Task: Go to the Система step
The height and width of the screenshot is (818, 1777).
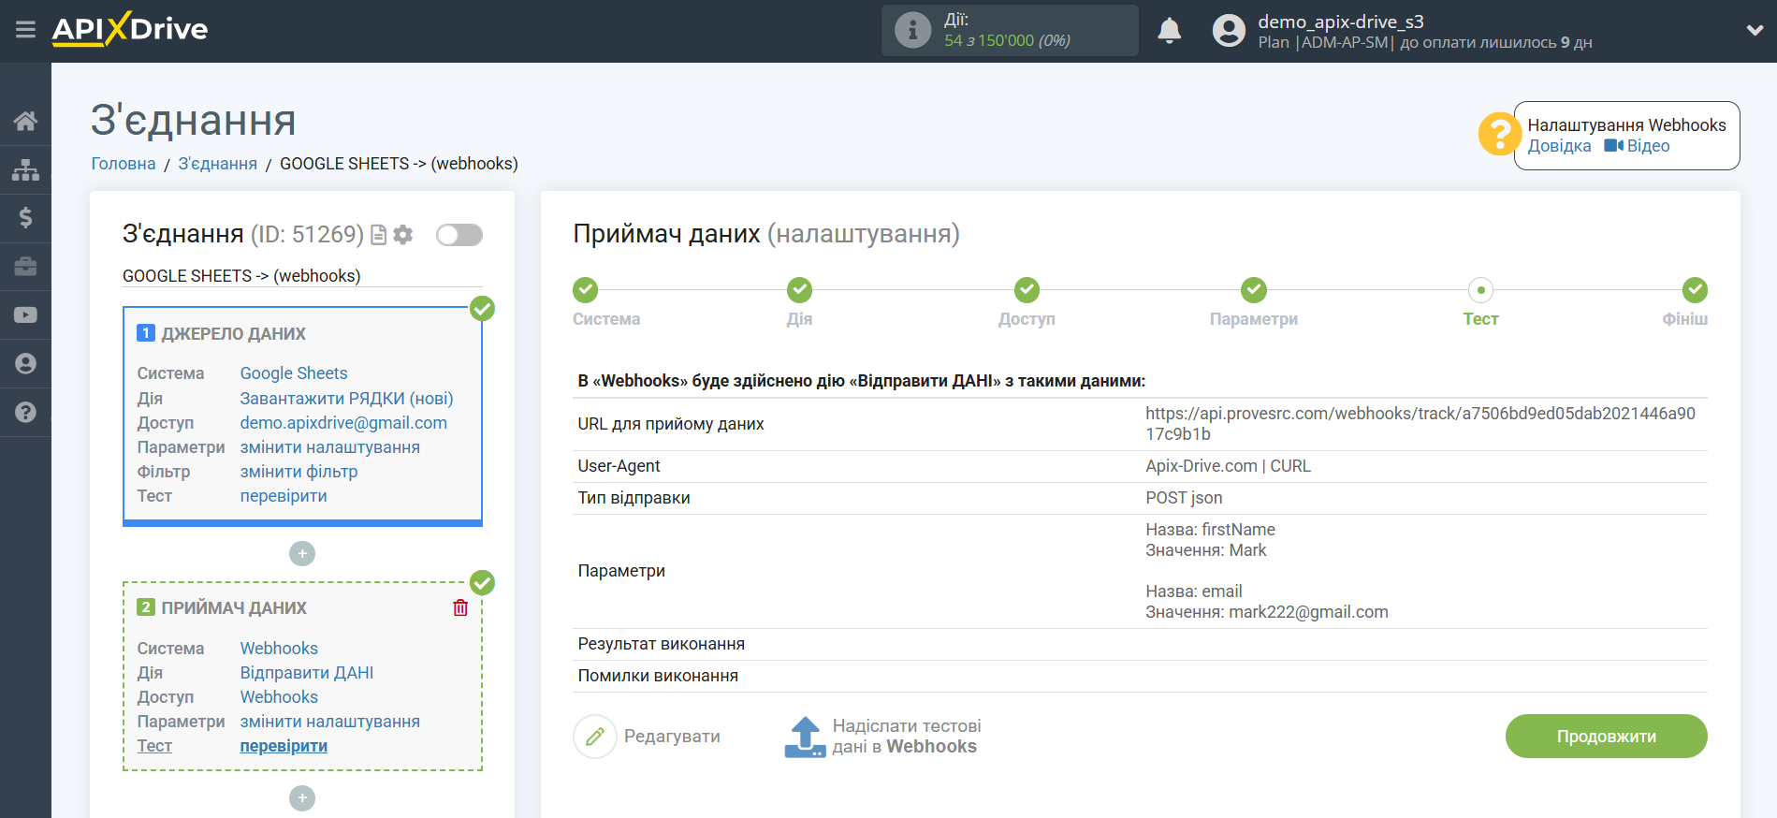Action: 586,290
